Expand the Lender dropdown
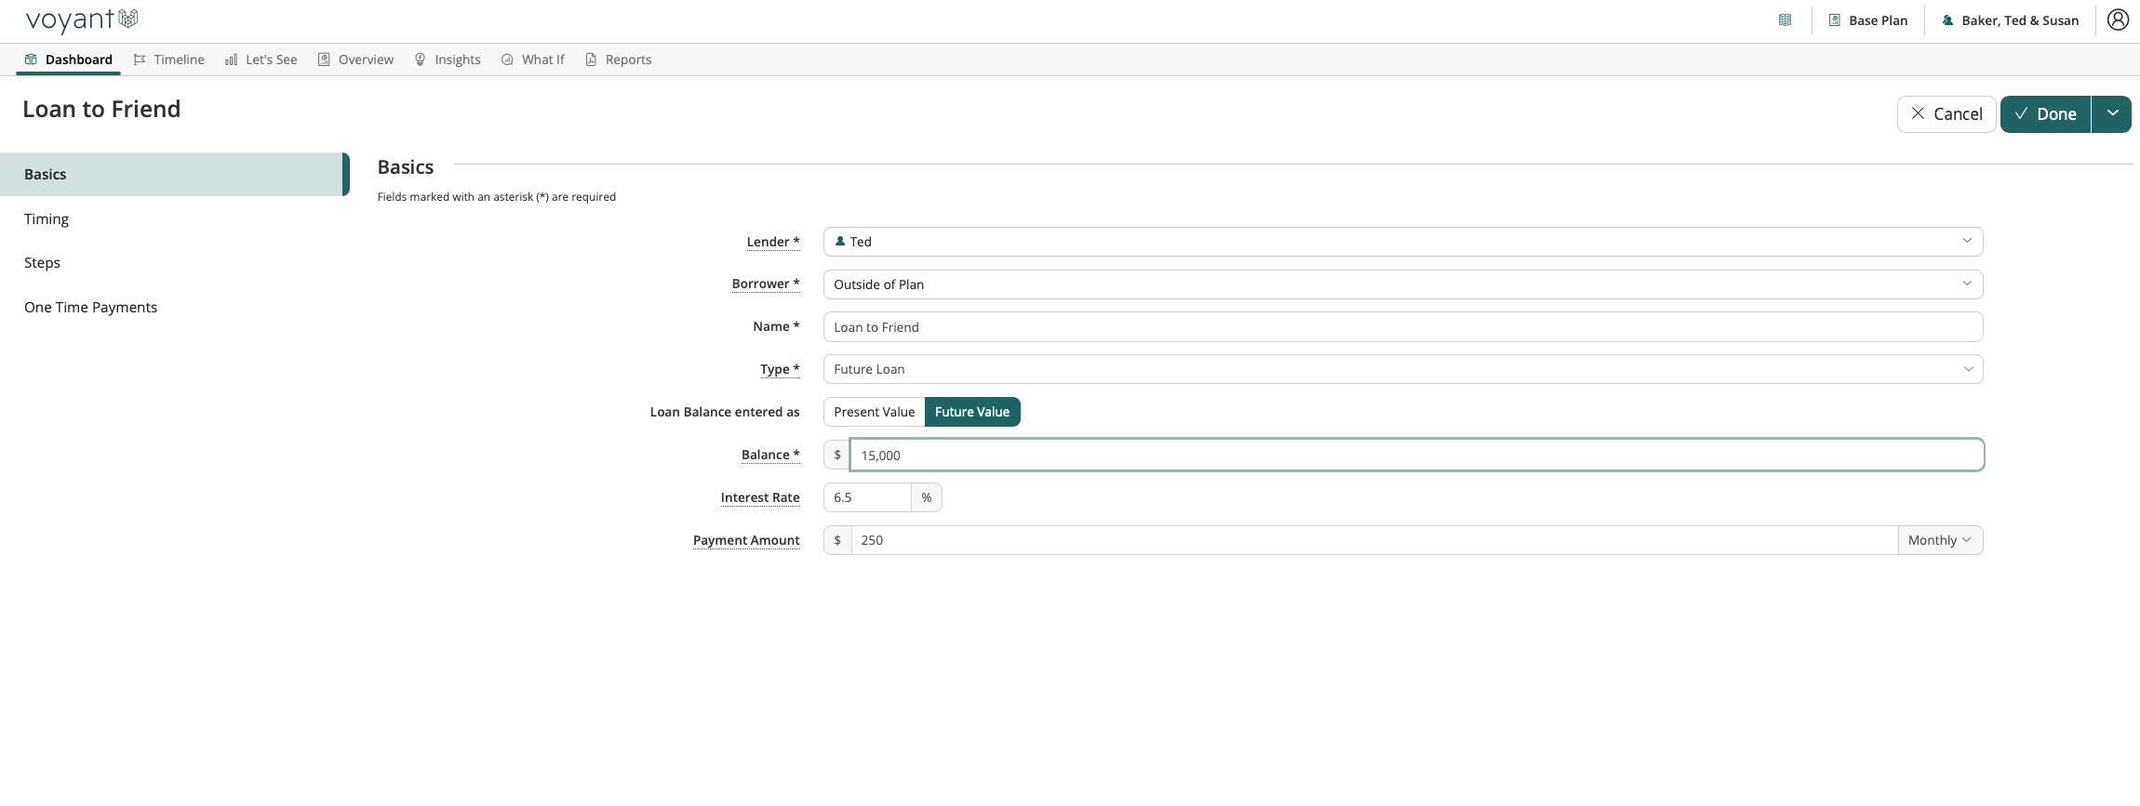 [x=1402, y=242]
